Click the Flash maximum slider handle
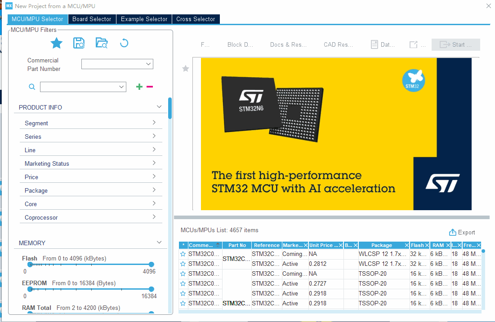The width and height of the screenshot is (495, 322). tap(152, 264)
